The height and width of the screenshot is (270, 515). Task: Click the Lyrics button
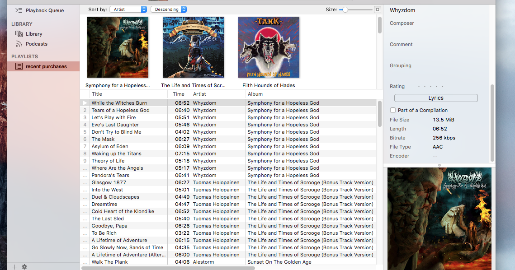(x=436, y=98)
